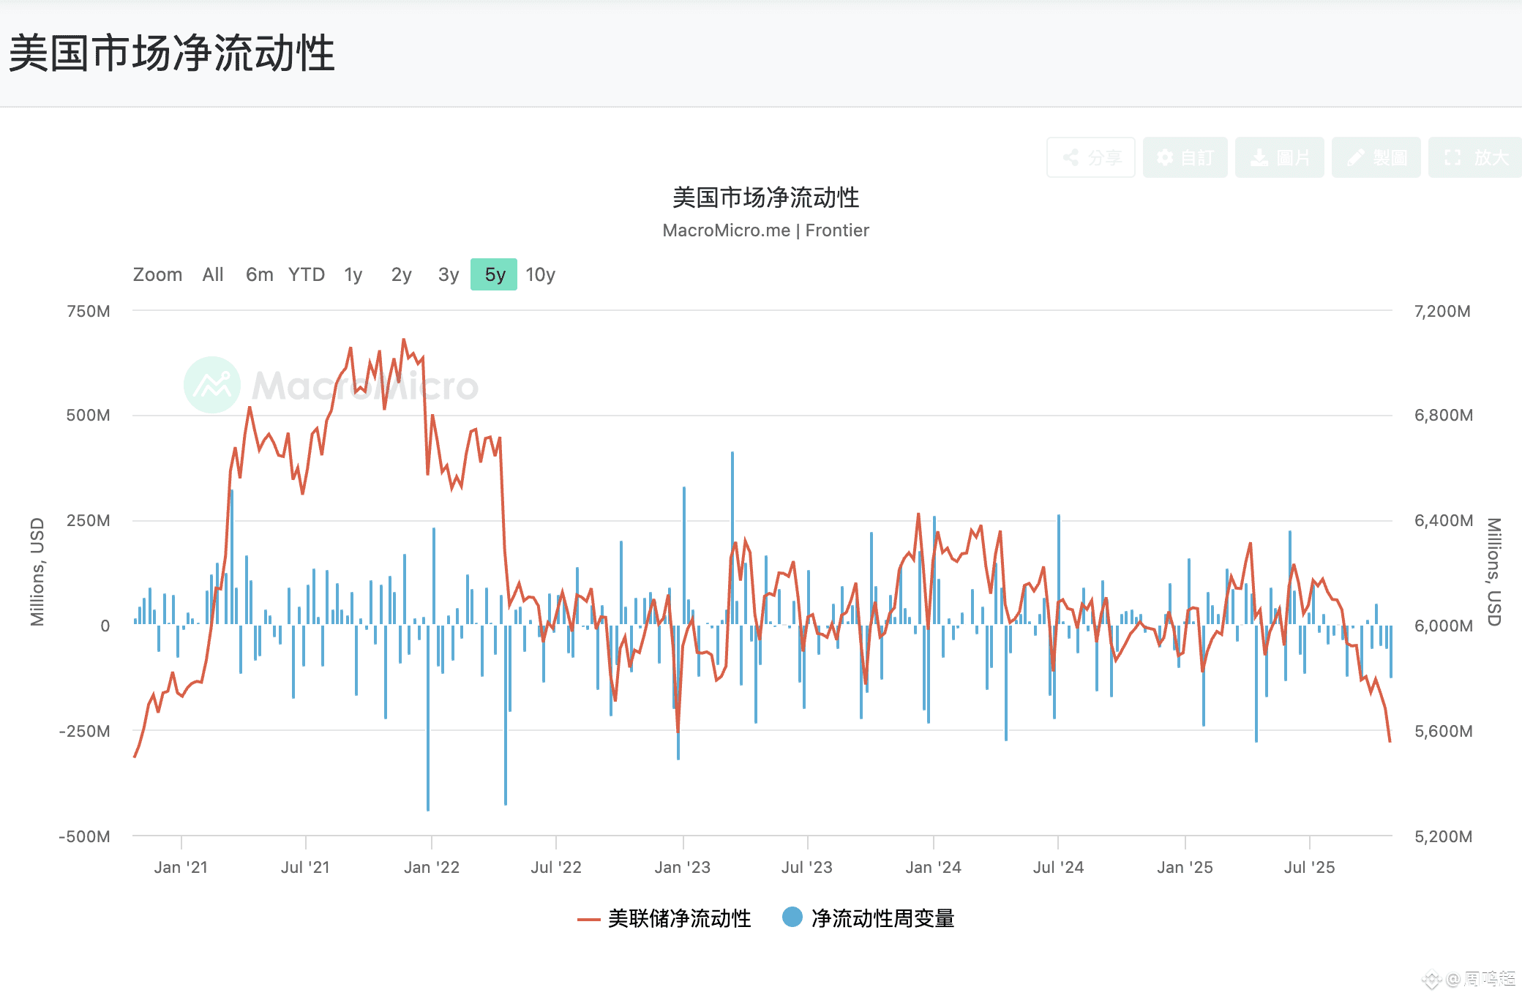Select the All zoom range
Viewport: 1522px width, 998px height.
(213, 274)
